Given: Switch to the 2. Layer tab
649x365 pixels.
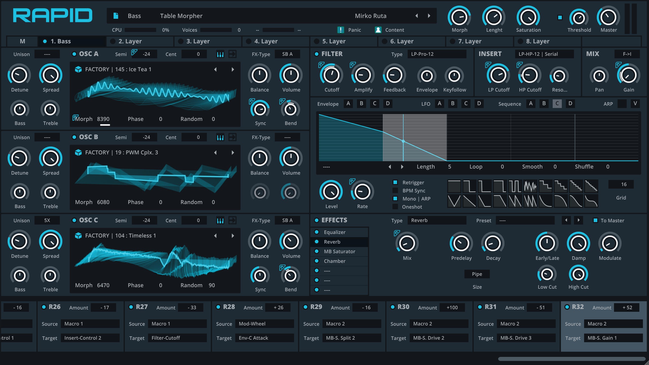Looking at the screenshot, I should click(x=140, y=41).
